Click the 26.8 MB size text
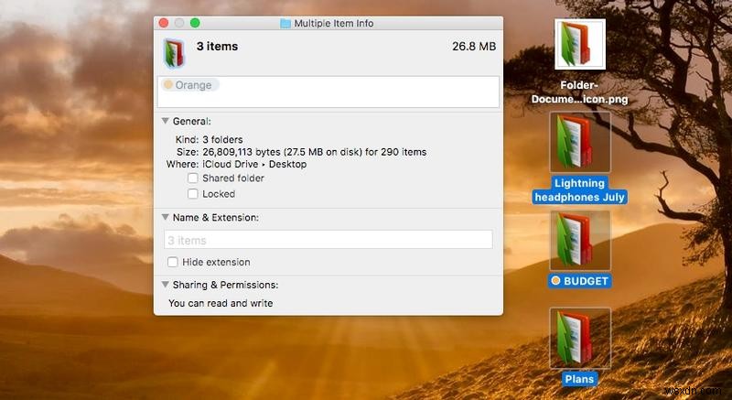This screenshot has height=400, width=732. [x=474, y=46]
